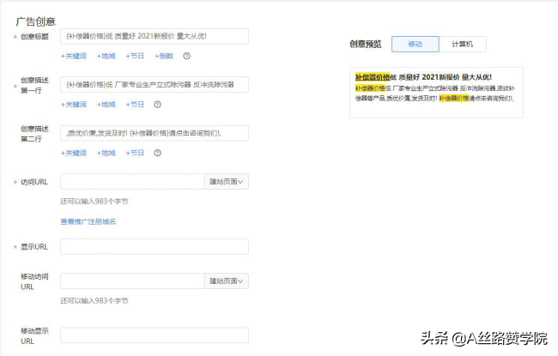Click +地域 under 创意描述第二行
558x356 pixels.
click(x=107, y=153)
